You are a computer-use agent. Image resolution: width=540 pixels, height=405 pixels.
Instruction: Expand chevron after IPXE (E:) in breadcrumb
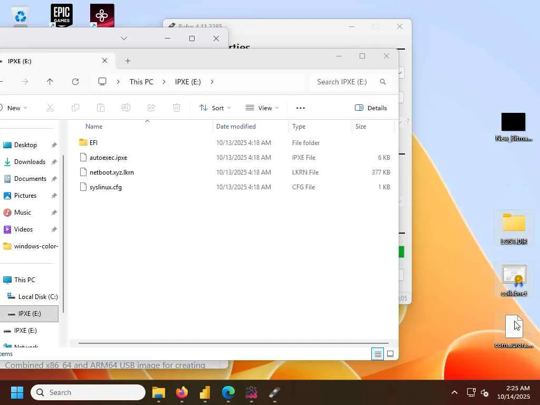[212, 82]
